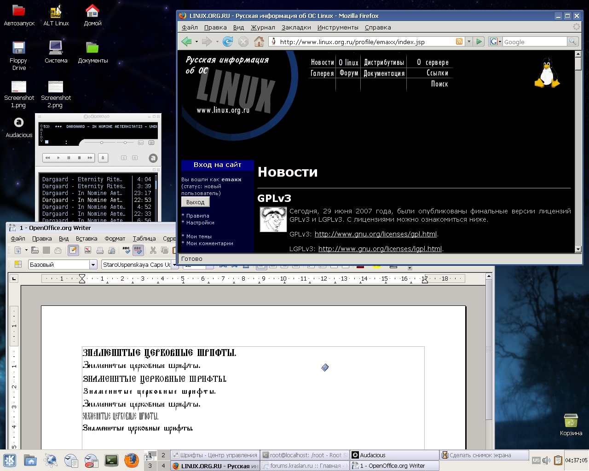Image resolution: width=589 pixels, height=471 pixels.
Task: Click the search magnifier next to Google box
Action: click(x=572, y=41)
